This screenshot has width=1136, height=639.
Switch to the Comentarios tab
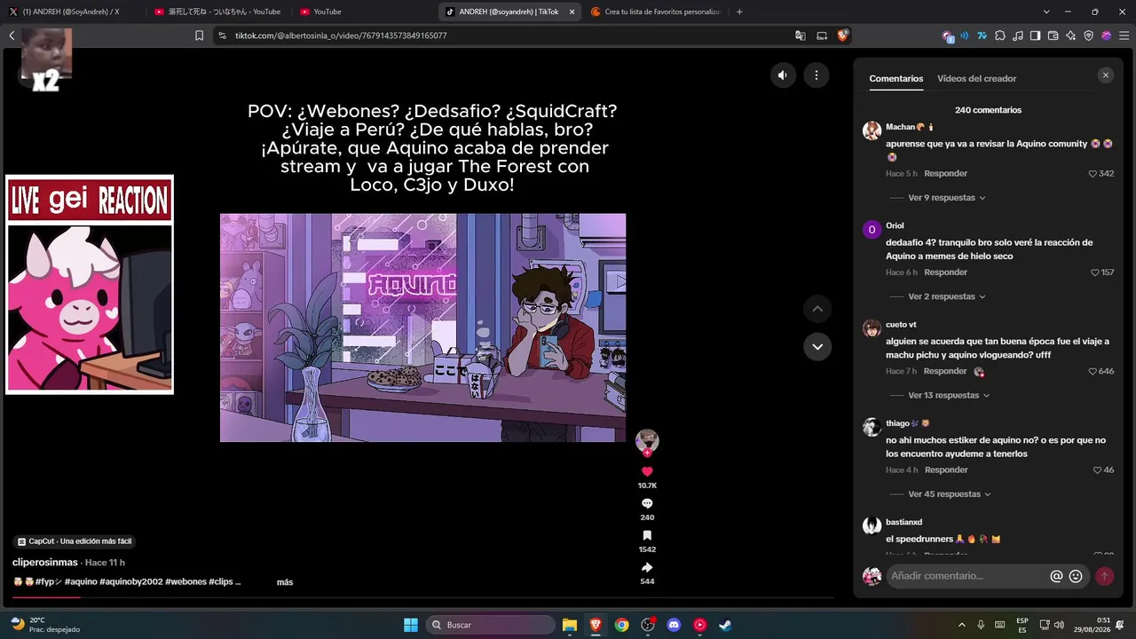tap(896, 78)
